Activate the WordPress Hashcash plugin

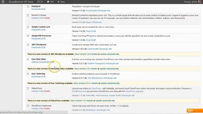click(x=35, y=109)
